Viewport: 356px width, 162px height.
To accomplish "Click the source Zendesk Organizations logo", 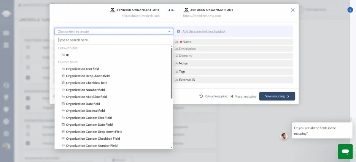I will (112, 10).
